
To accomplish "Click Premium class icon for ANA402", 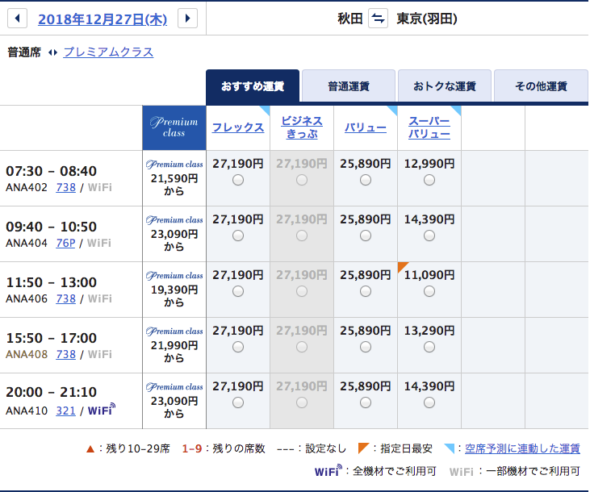I will coord(174,164).
